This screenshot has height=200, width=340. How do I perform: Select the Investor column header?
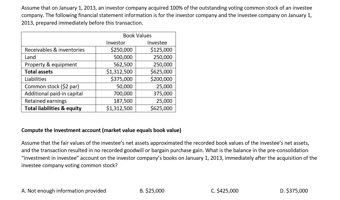click(x=116, y=43)
